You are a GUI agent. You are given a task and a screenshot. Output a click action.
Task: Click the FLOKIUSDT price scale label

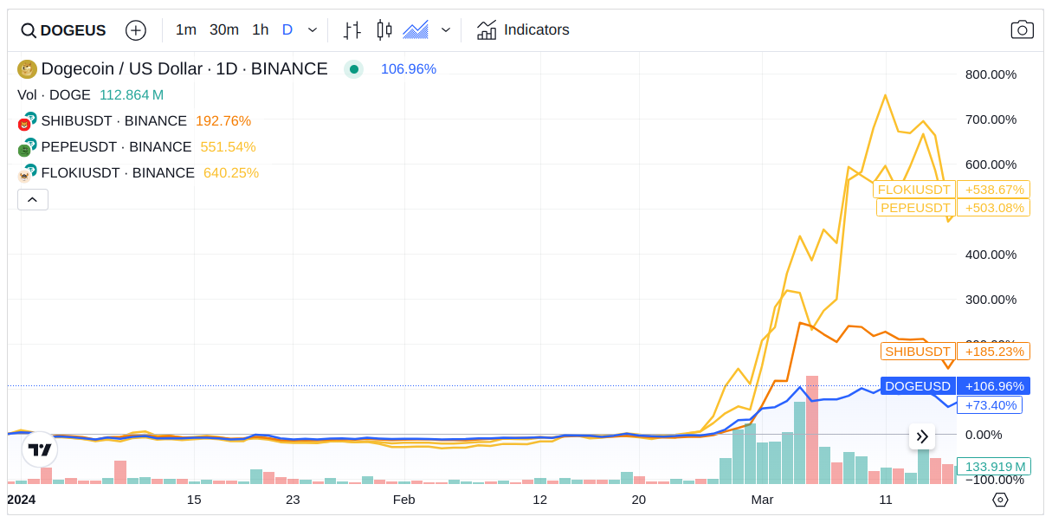click(x=913, y=190)
